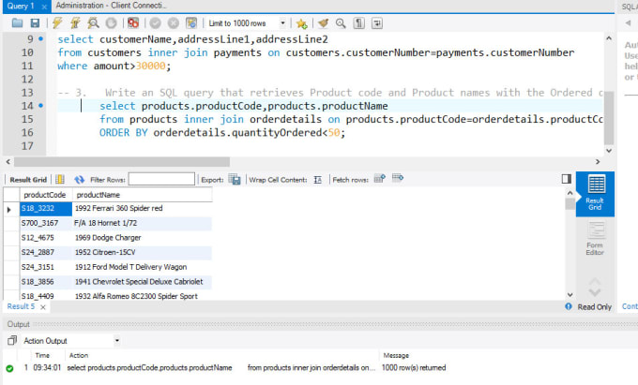Commit the current transaction
638x385 pixels.
pos(155,23)
